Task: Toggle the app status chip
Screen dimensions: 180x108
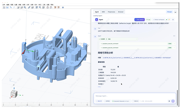Action: tap(148, 20)
